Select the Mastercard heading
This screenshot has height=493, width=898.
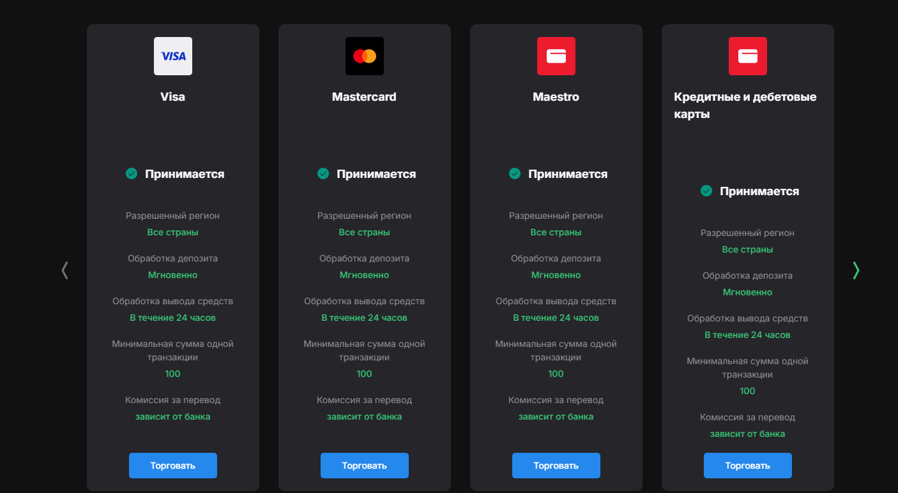pos(365,97)
